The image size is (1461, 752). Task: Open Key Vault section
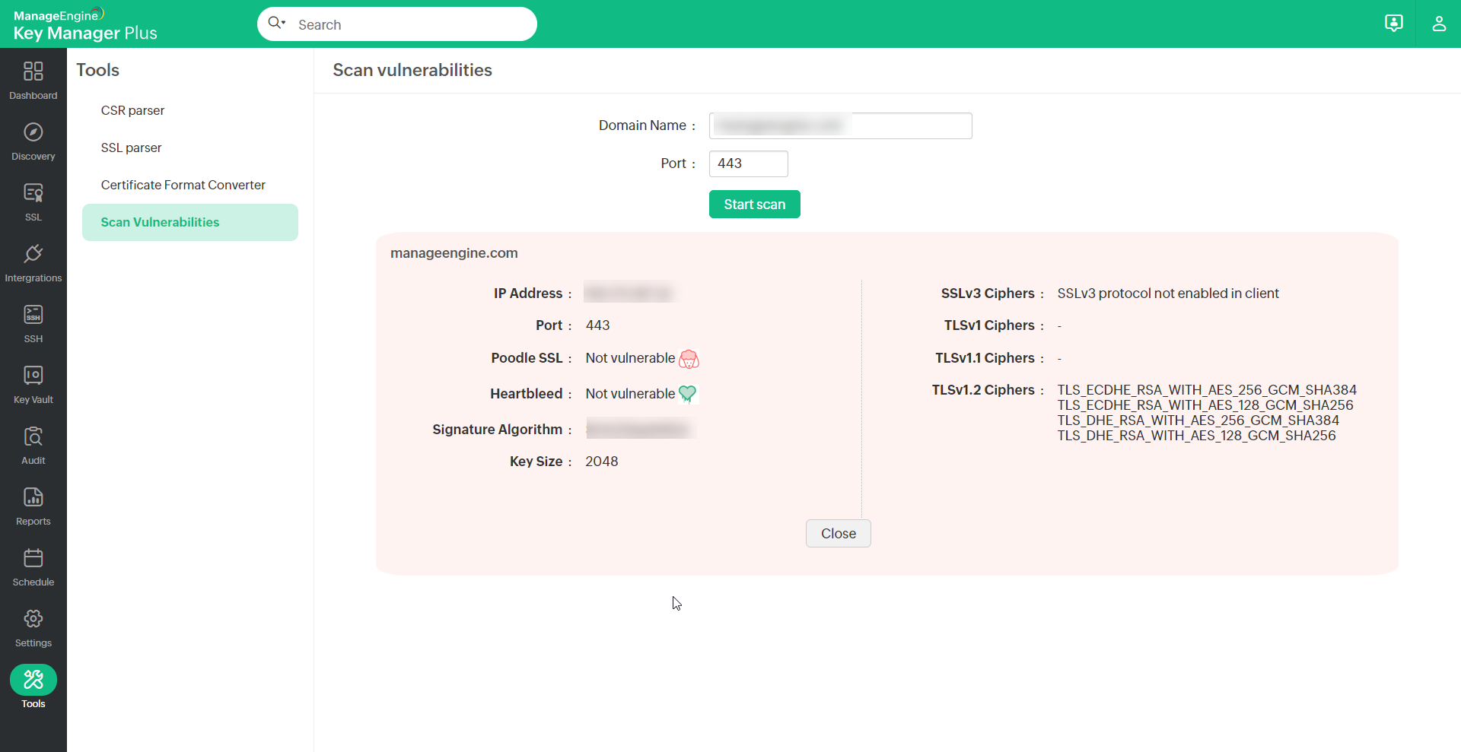(x=33, y=385)
